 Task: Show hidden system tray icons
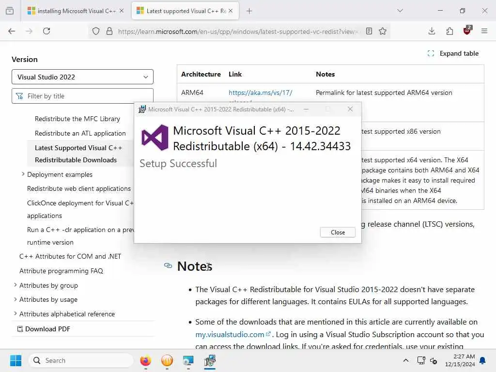pyautogui.click(x=406, y=360)
